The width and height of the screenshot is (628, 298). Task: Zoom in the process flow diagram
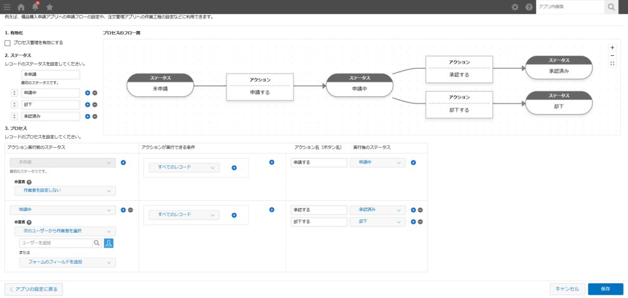[x=612, y=48]
